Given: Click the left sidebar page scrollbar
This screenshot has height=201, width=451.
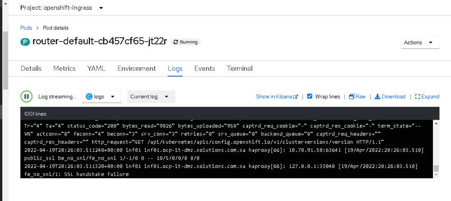Looking at the screenshot, I should coord(5,60).
